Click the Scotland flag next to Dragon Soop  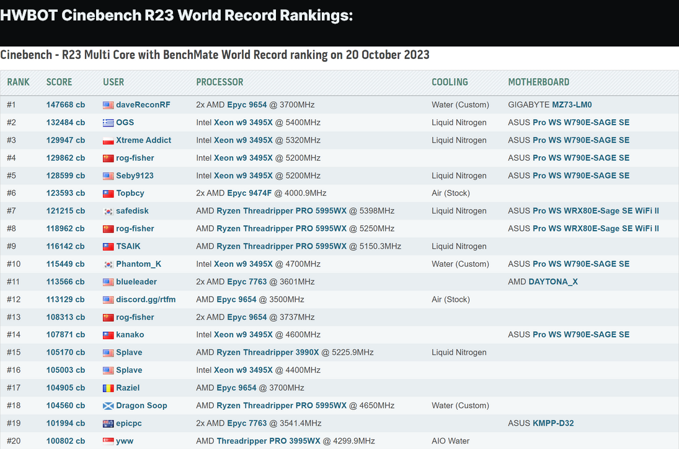coord(109,406)
